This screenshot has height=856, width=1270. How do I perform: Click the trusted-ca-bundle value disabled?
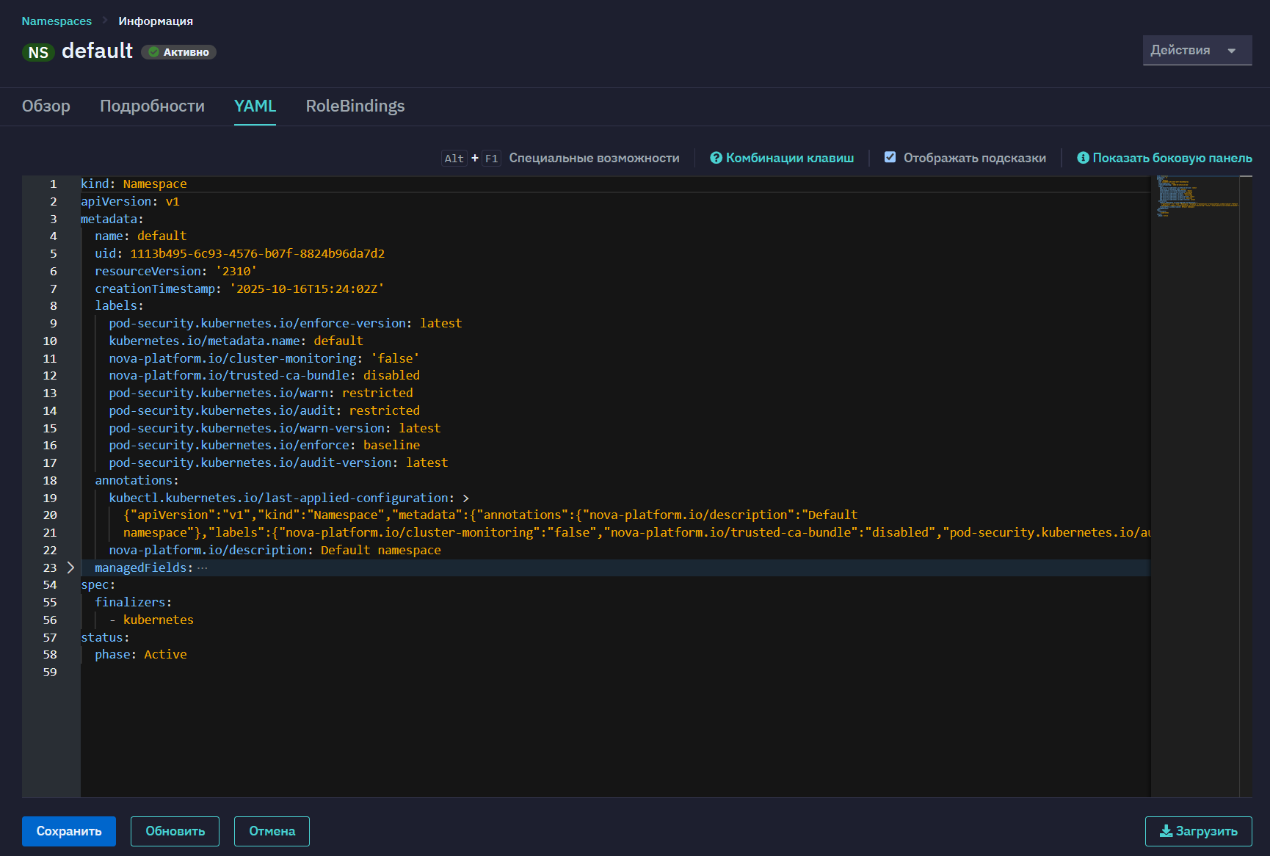coord(392,375)
